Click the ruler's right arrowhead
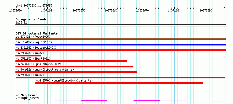Viewport: 233px width, 104px height. 225,8
